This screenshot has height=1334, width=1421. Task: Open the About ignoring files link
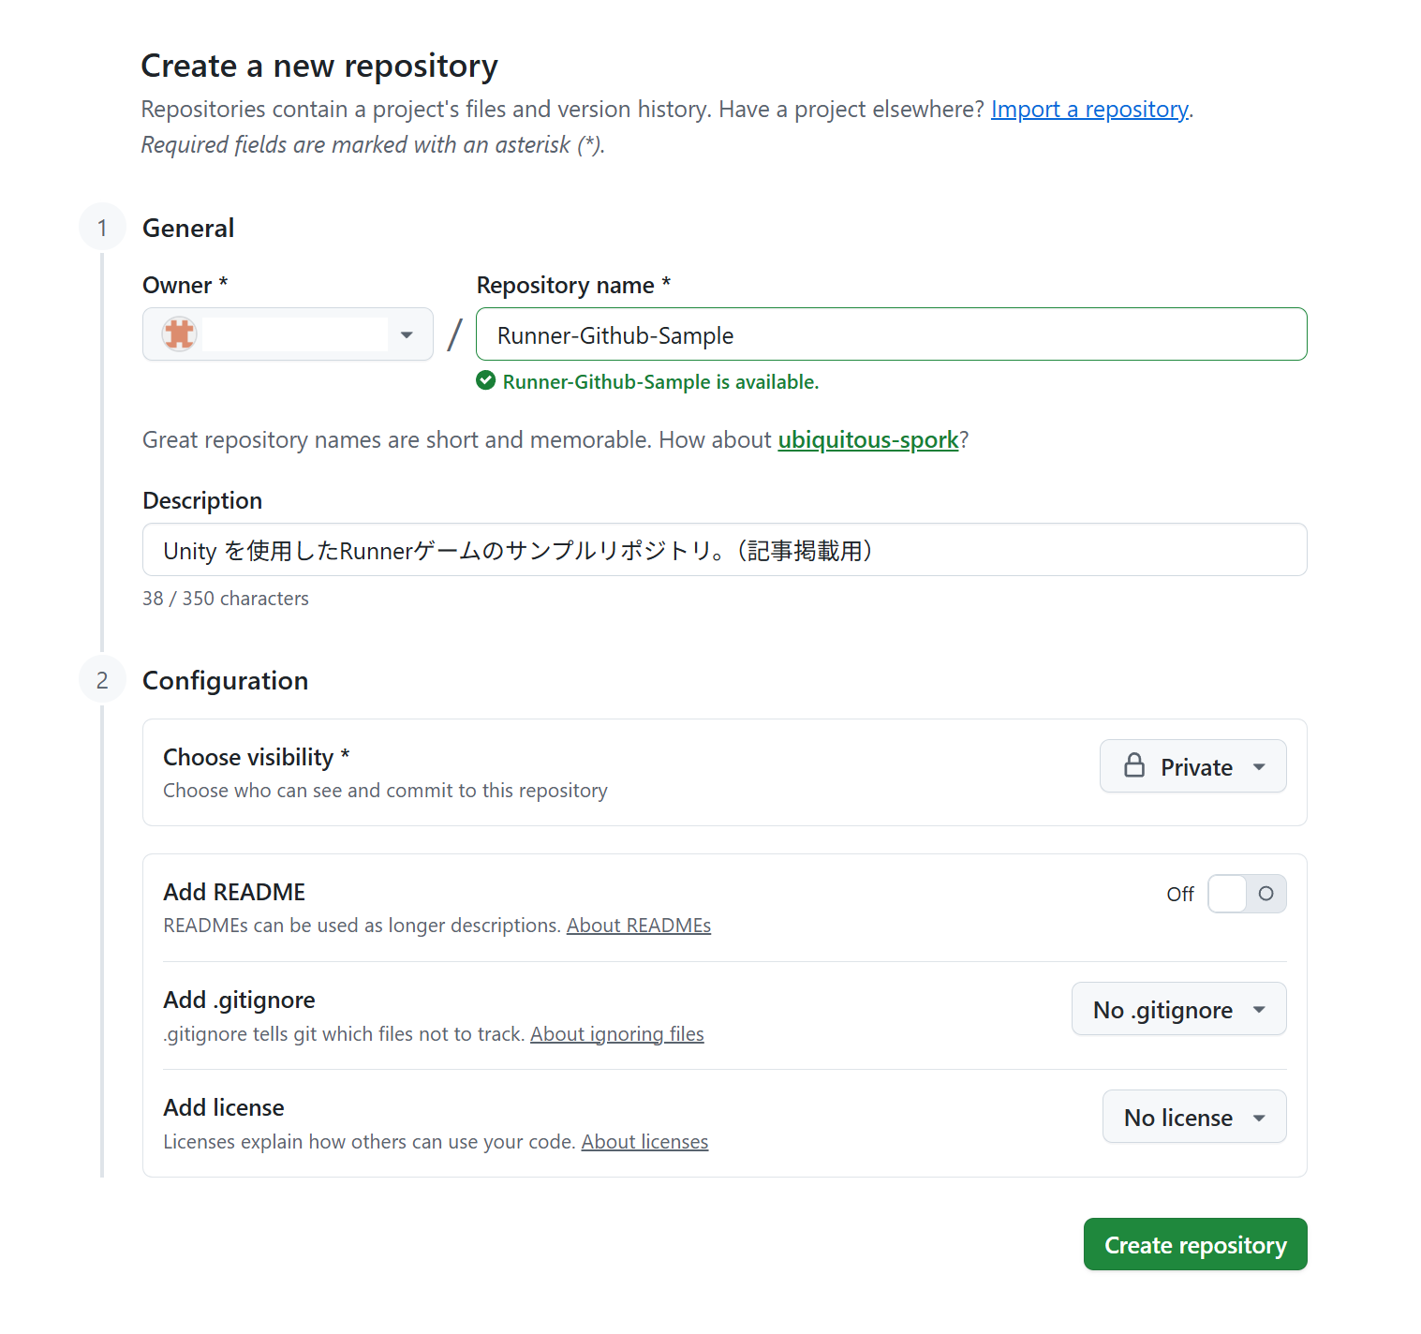(x=616, y=1034)
